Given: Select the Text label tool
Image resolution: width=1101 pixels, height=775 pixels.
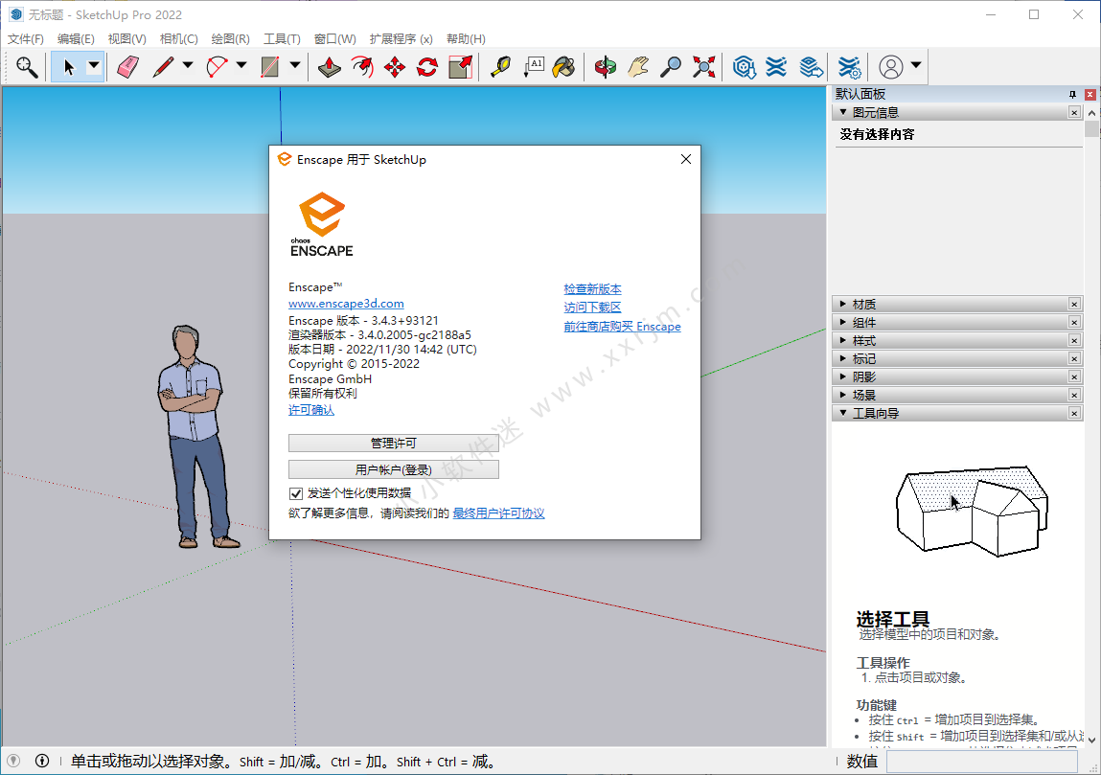Looking at the screenshot, I should pos(534,67).
